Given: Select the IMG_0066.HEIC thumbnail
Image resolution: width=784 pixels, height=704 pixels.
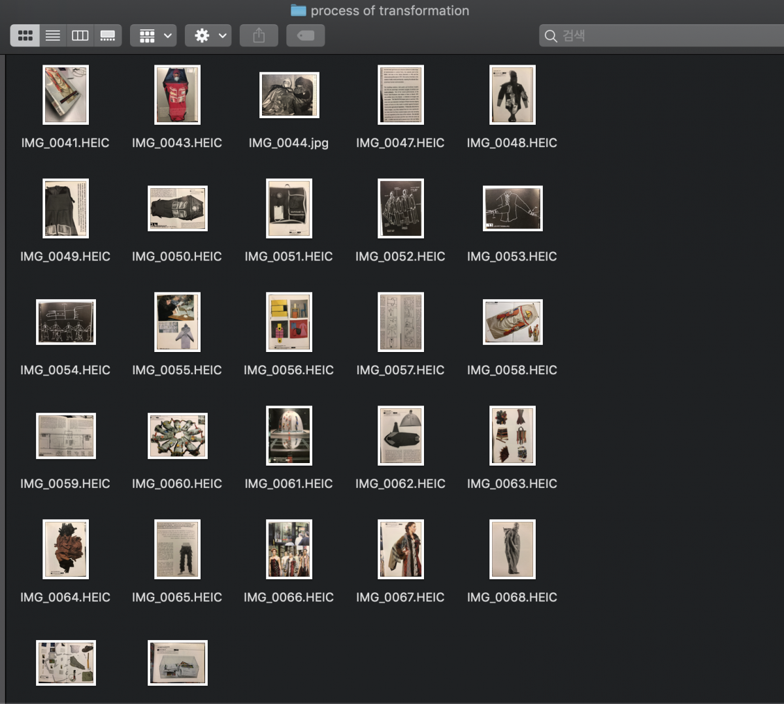Looking at the screenshot, I should 289,549.
